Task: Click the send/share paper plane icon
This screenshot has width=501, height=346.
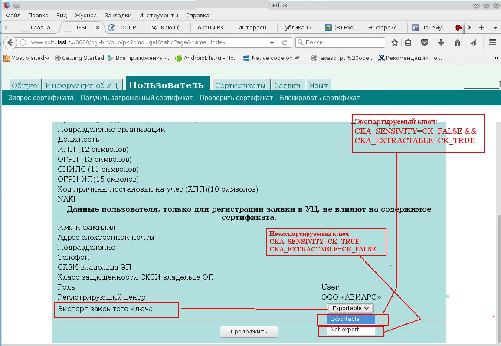Action: [474, 42]
